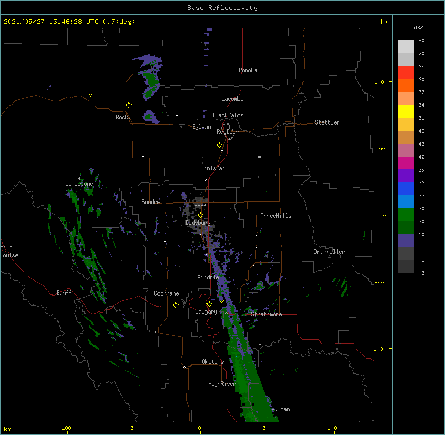This screenshot has width=445, height=435.
Task: Click the Innisfail label
Action: 214,168
